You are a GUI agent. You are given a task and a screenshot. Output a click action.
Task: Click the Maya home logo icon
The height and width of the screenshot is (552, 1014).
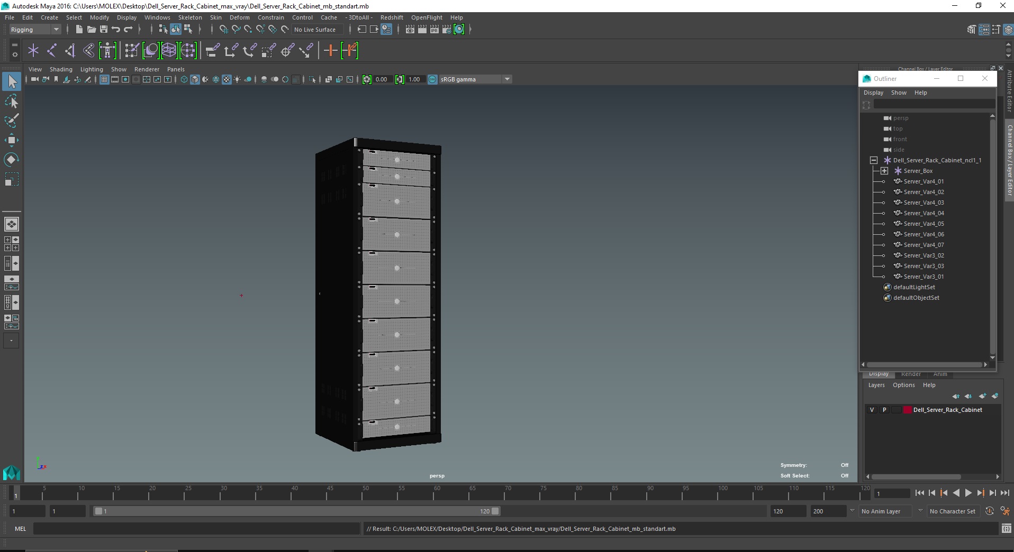point(12,472)
